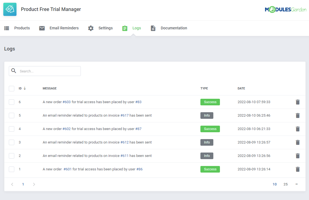309x200 pixels.
Task: Go to previous page arrow
Action: click(x=12, y=184)
